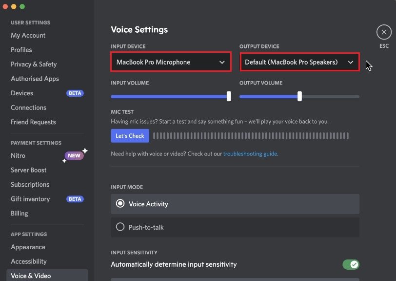Open the Input Device dropdown
The width and height of the screenshot is (396, 281).
(x=170, y=62)
